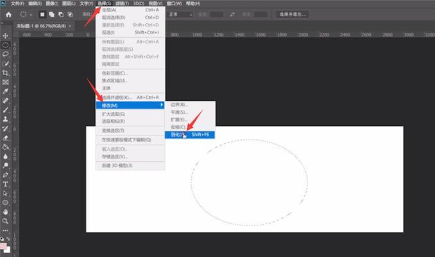Reset default foreground and background colors
The image size is (435, 257).
(x=2, y=239)
